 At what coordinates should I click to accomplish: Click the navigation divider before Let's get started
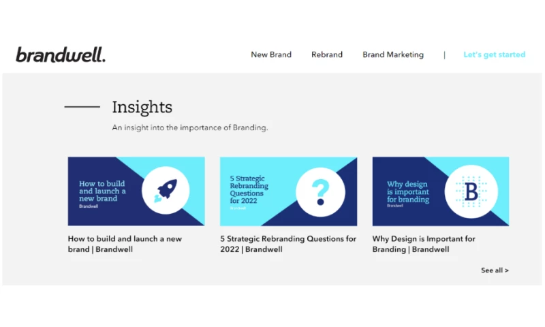tap(444, 54)
